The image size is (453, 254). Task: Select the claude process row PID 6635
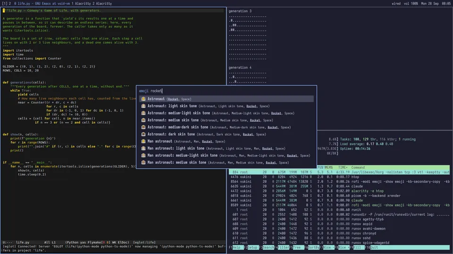coord(339,186)
